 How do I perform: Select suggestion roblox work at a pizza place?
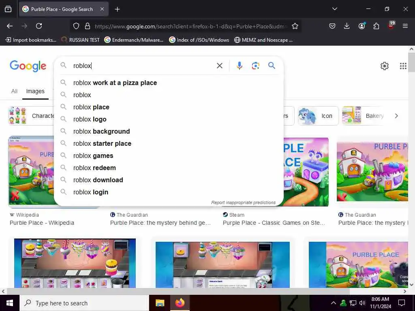tap(169, 83)
